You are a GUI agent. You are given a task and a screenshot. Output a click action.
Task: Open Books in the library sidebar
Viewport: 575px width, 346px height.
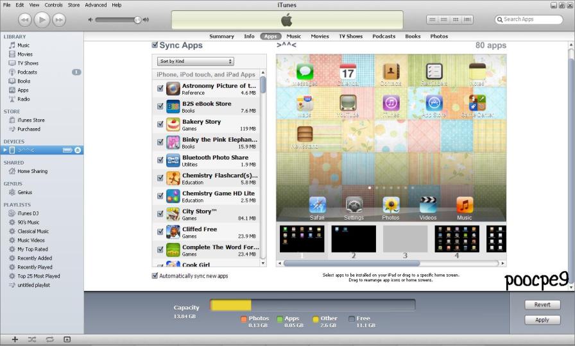(24, 81)
